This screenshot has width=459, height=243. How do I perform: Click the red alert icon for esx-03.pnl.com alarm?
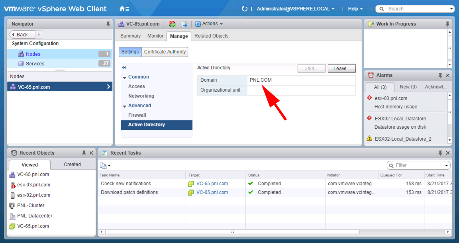point(369,98)
